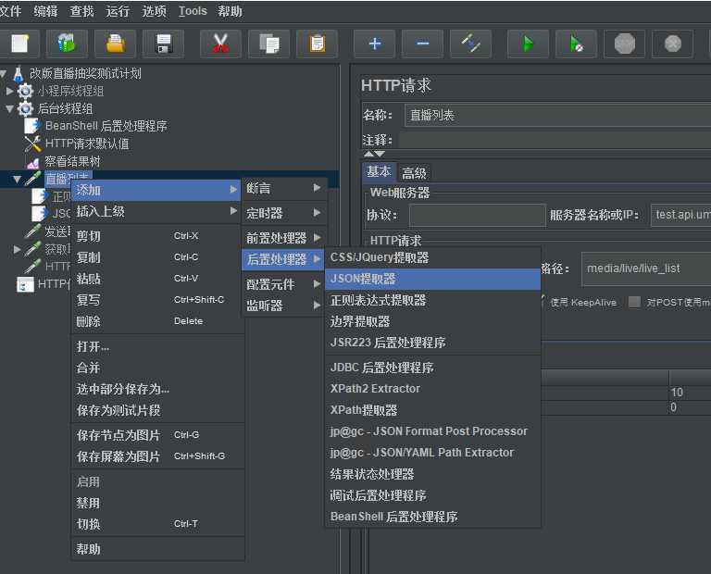Click the New test plan toolbar icon

tap(19, 44)
